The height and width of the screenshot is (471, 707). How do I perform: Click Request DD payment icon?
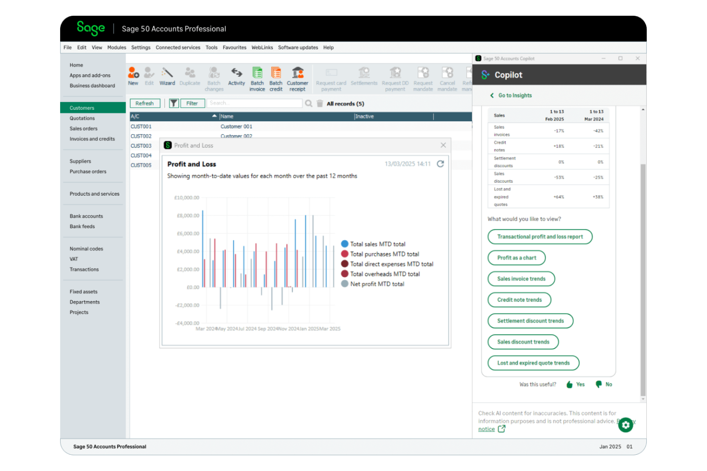[395, 73]
